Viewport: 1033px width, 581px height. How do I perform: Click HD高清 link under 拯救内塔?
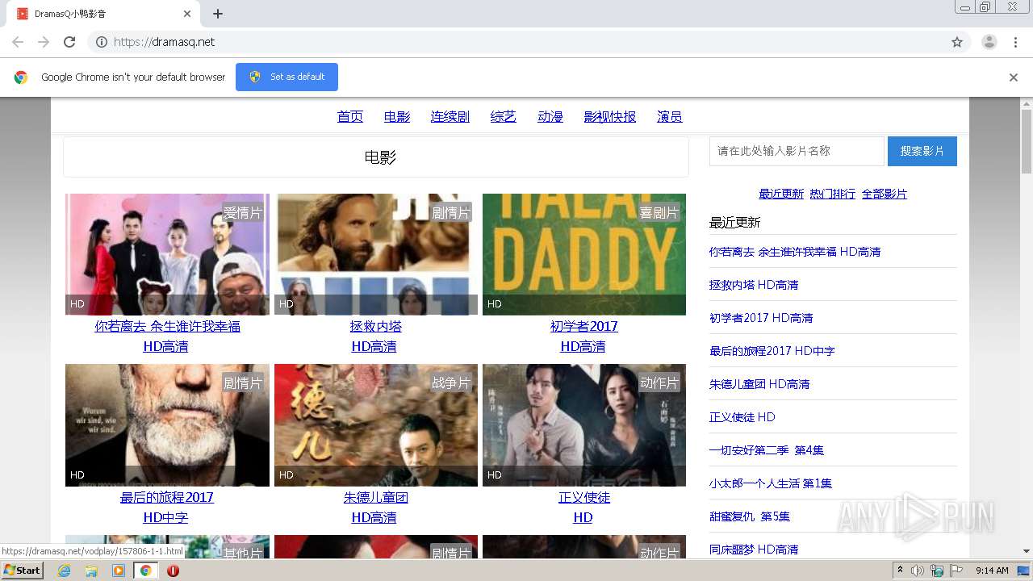pyautogui.click(x=374, y=346)
